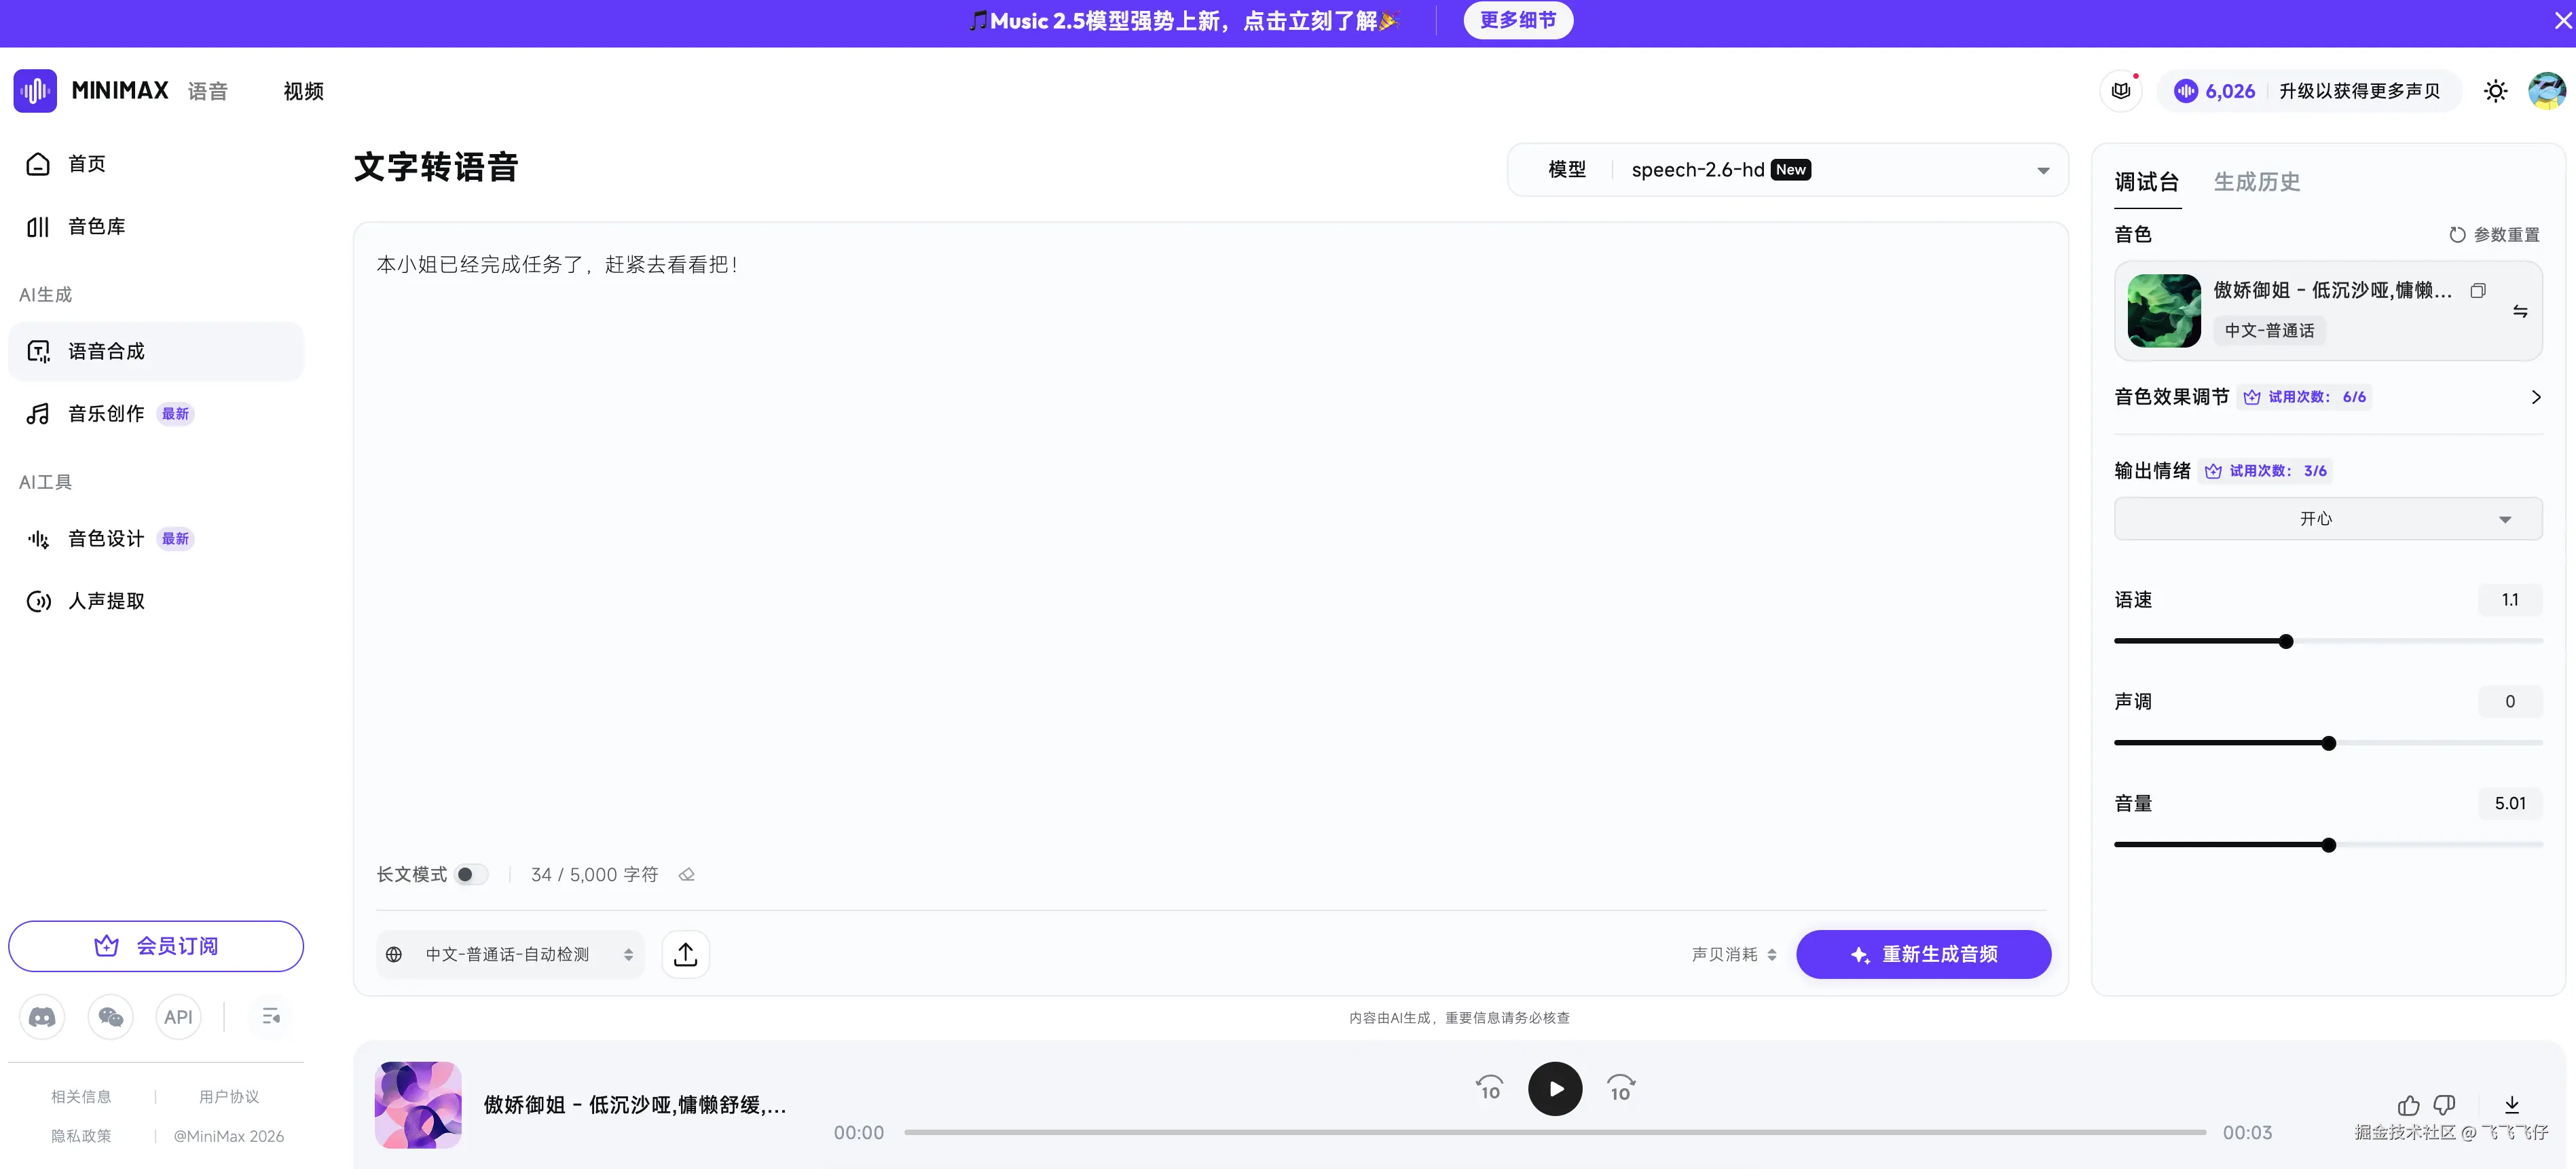Screen dimensions: 2576x1169
Task: Expand the 声贝消耗 details
Action: pos(1734,955)
